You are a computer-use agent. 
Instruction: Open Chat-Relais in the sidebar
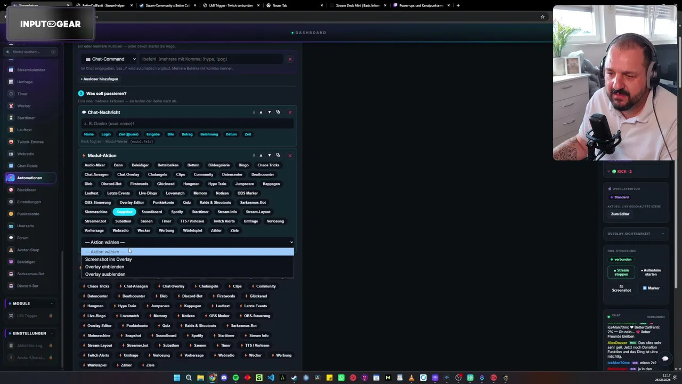click(x=27, y=166)
